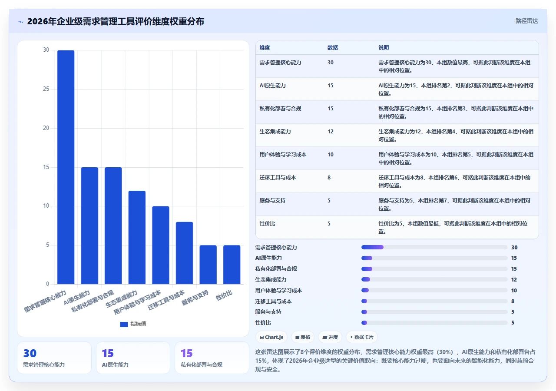Select the 用户体验与学习成本 table row name
Image resolution: width=556 pixels, height=391 pixels.
283,155
